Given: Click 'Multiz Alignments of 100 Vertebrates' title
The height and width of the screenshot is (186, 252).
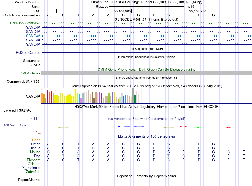Looking at the screenshot, I should [146, 136].
